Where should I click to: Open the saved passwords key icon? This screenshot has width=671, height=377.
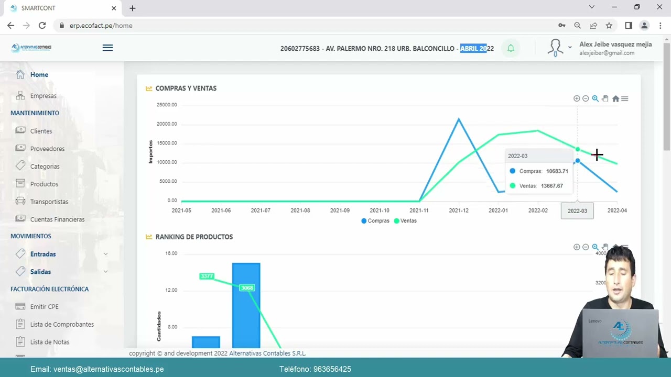point(561,25)
